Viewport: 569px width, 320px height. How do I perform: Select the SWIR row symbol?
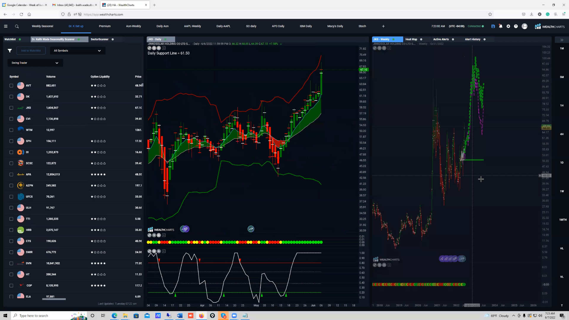29,252
